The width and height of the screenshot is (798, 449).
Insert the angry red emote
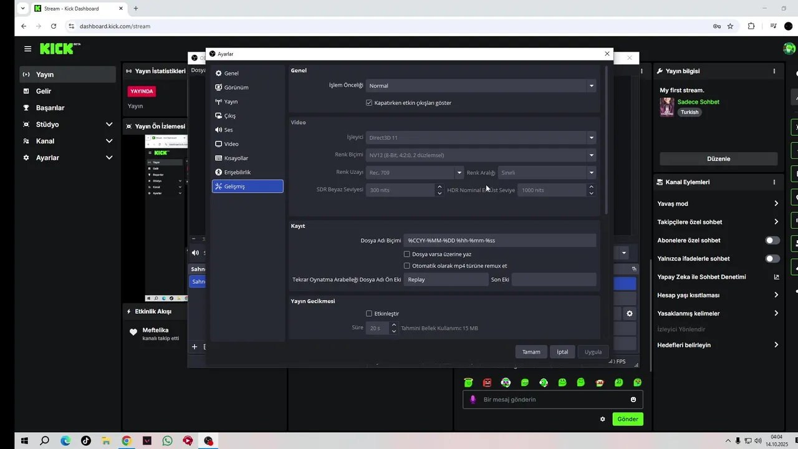488,382
